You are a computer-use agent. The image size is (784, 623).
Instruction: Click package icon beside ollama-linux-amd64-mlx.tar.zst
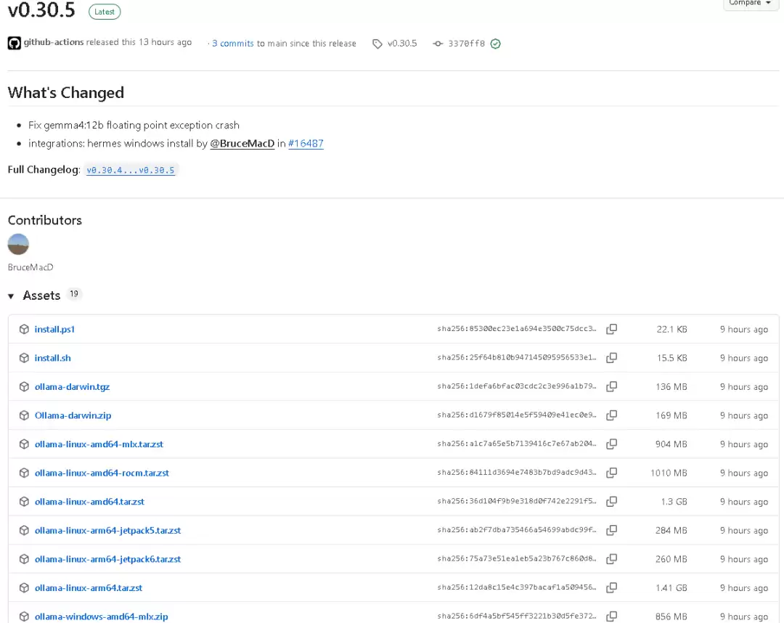[24, 444]
